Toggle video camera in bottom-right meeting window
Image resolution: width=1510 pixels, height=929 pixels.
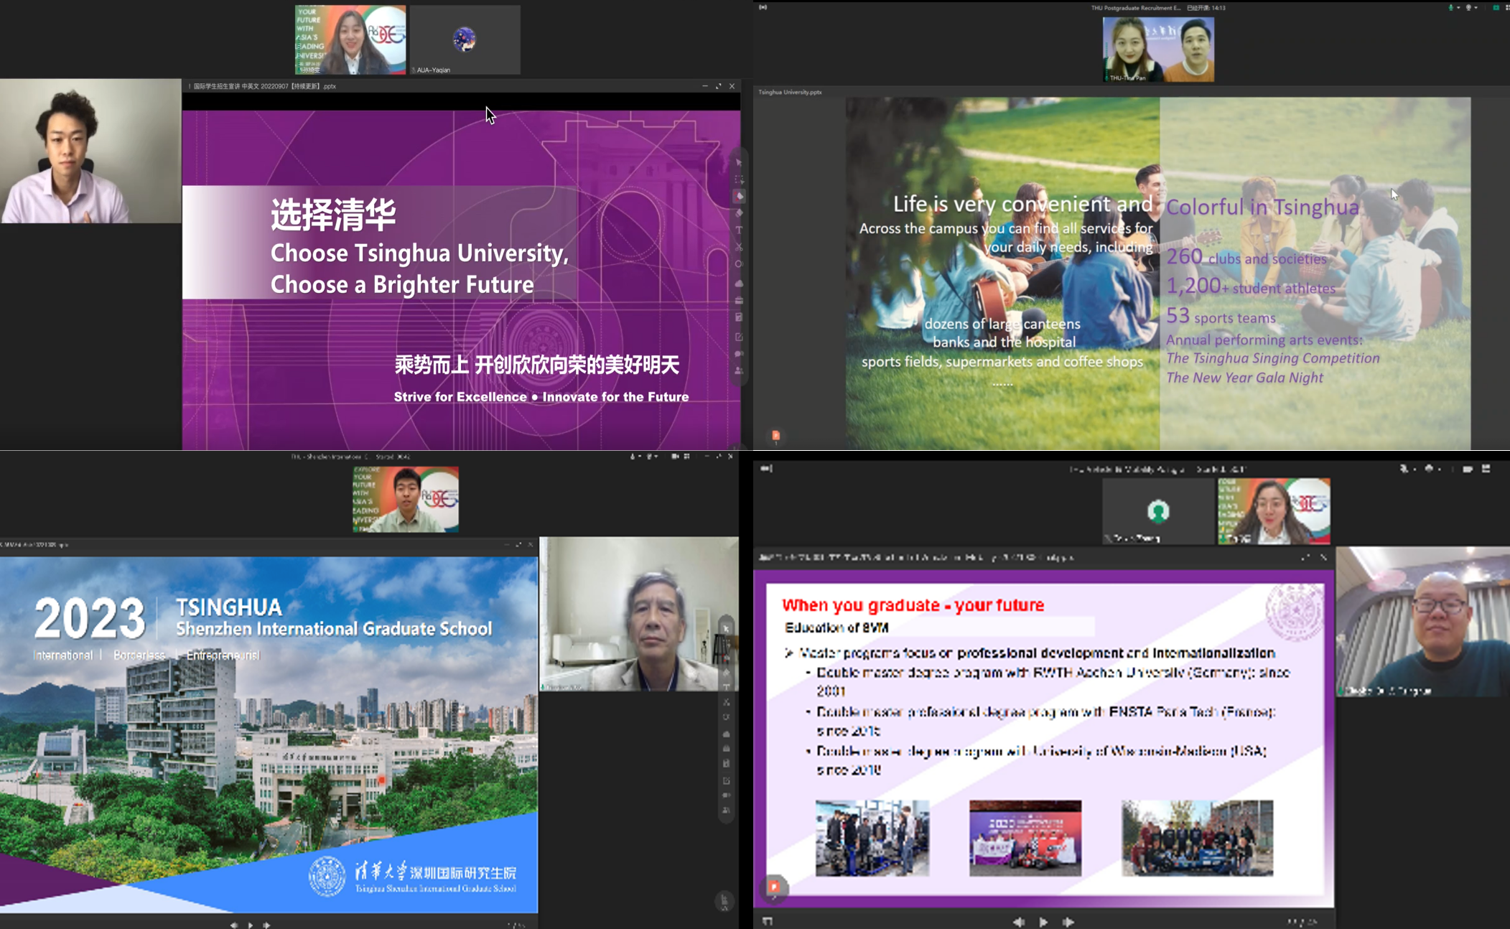(1429, 469)
